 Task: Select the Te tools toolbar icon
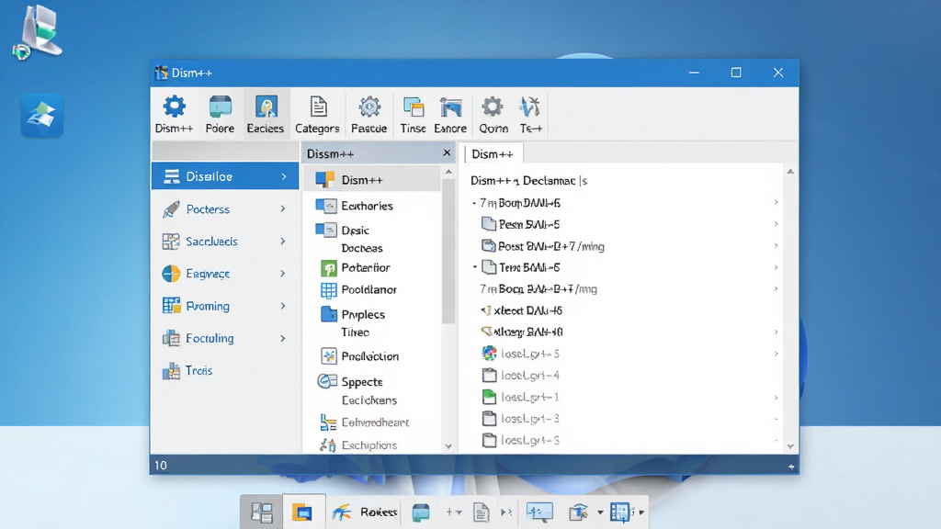point(530,113)
